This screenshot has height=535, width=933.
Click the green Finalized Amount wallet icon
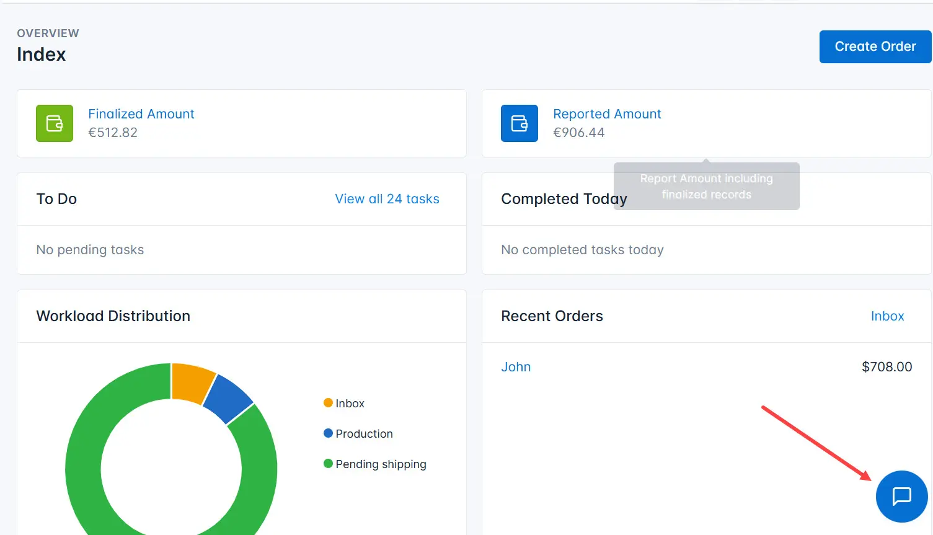point(55,123)
